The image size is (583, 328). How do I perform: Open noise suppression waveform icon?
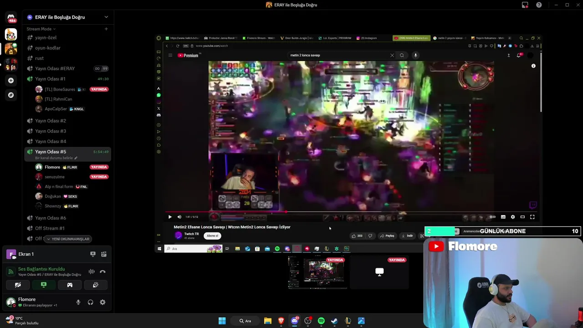(92, 272)
